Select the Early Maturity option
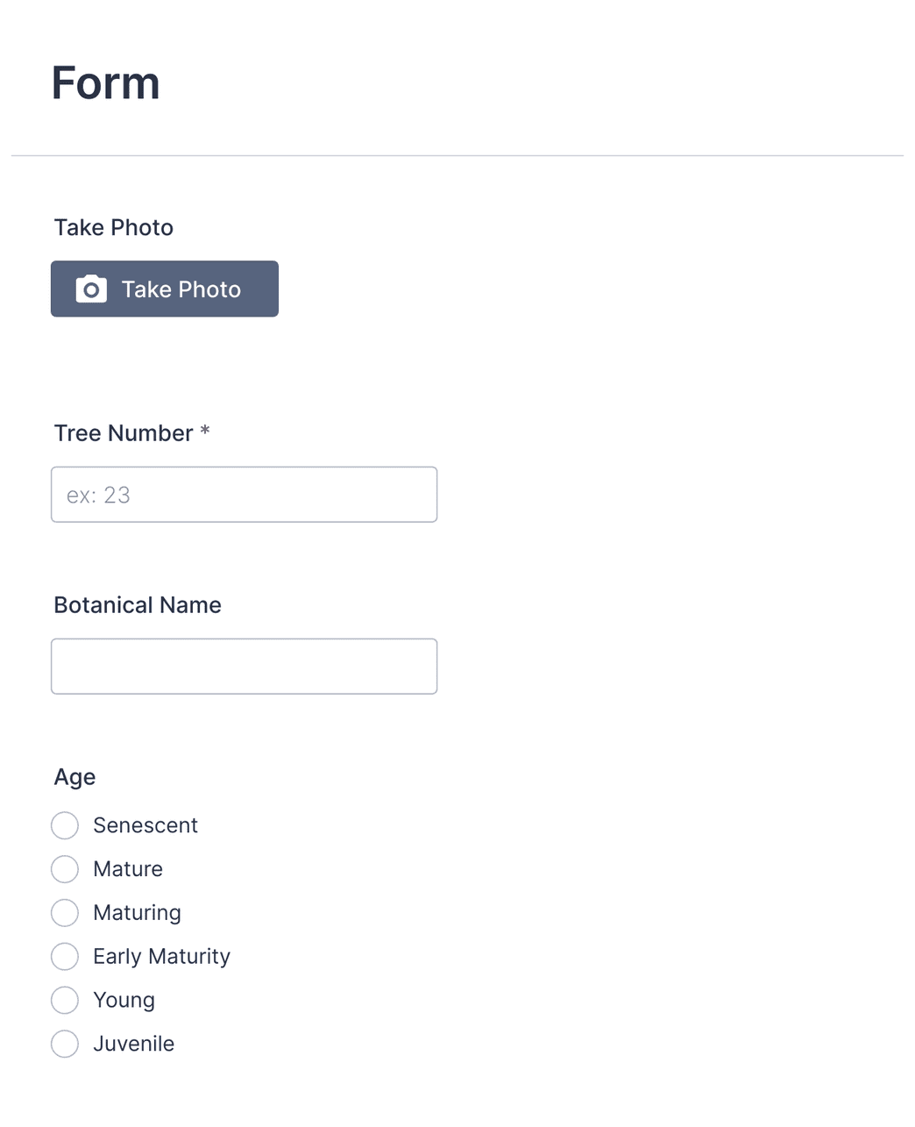The height and width of the screenshot is (1127, 915). click(x=65, y=957)
